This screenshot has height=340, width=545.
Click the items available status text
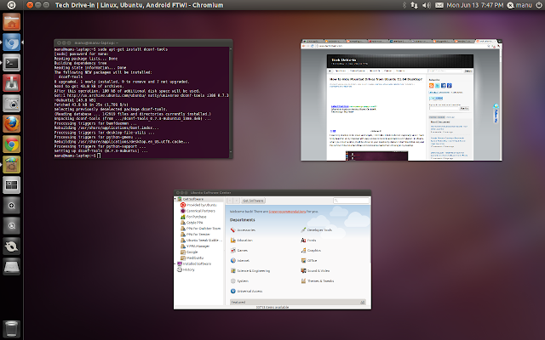272,308
